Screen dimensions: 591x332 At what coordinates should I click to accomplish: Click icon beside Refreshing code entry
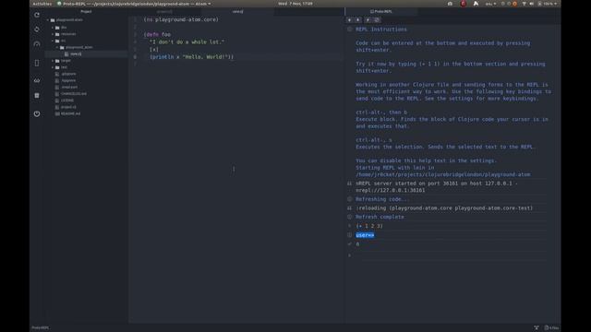(x=349, y=199)
